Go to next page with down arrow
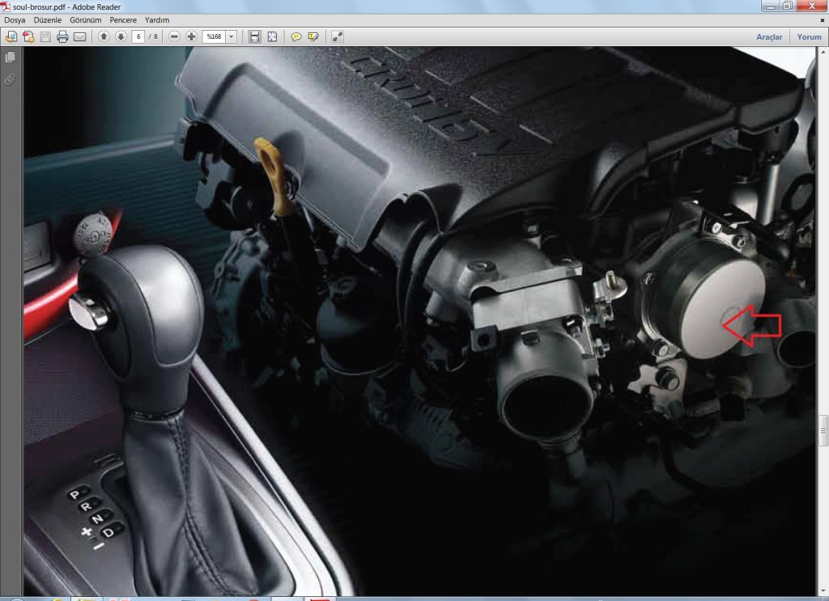 [x=121, y=36]
